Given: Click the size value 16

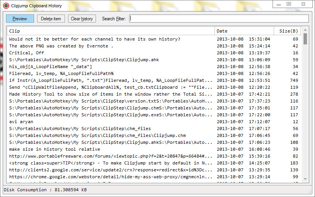Looking at the screenshot, I should pyautogui.click(x=295, y=53).
